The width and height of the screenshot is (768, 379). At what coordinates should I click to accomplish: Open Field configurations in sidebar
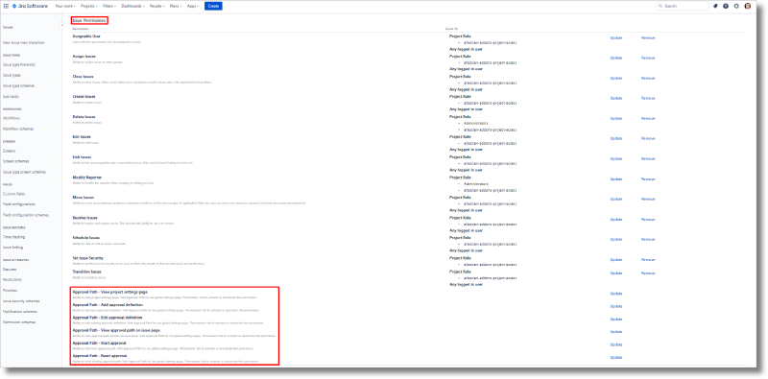pos(19,204)
